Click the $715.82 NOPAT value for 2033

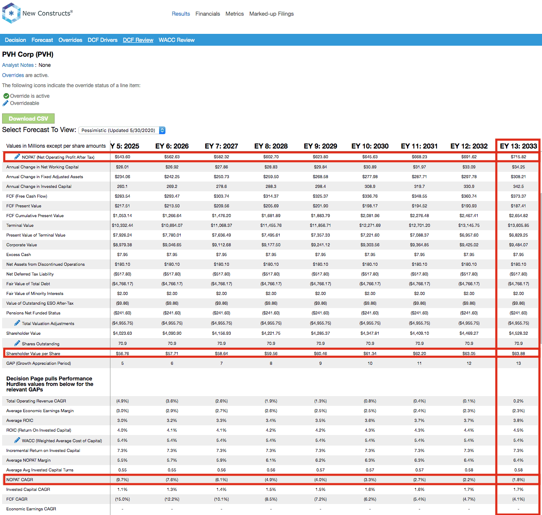pyautogui.click(x=518, y=157)
